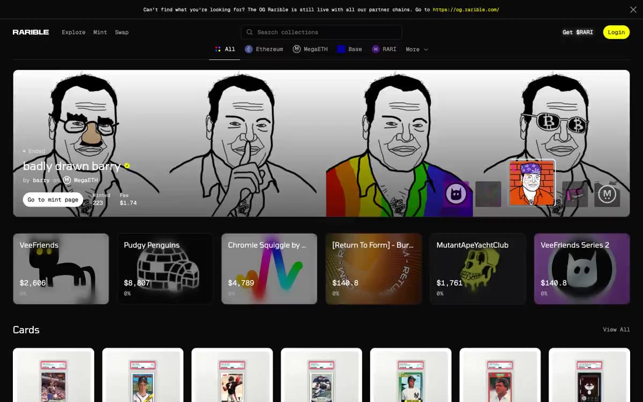643x402 pixels.
Task: Focus the Search collections field
Action: 322,32
